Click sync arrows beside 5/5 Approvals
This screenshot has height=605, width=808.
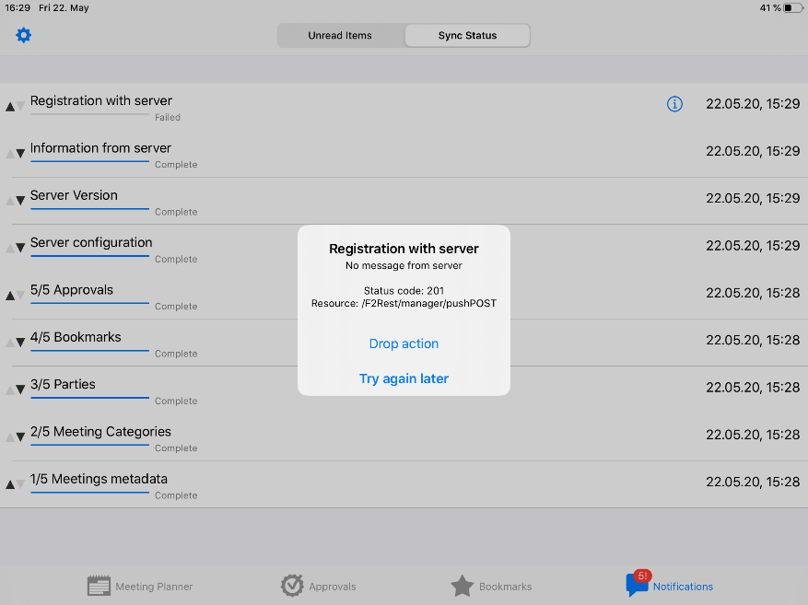click(15, 295)
